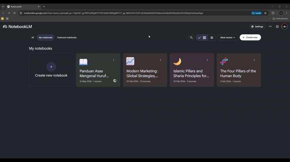Click the '22 Feb 2026 · 10 sources' text

(x=138, y=81)
